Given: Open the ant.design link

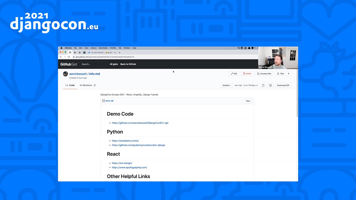Looking at the screenshot, I should coord(122,163).
